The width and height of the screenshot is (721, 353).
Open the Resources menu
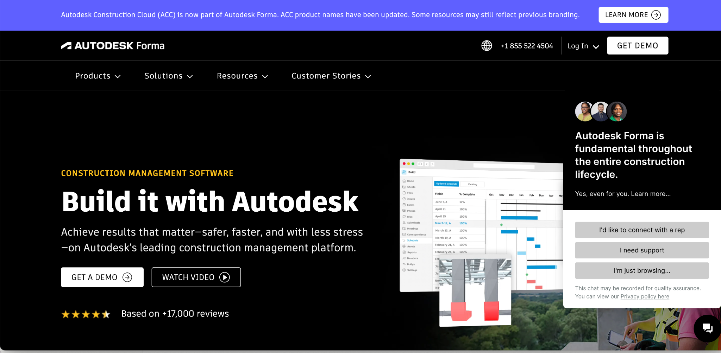[243, 76]
